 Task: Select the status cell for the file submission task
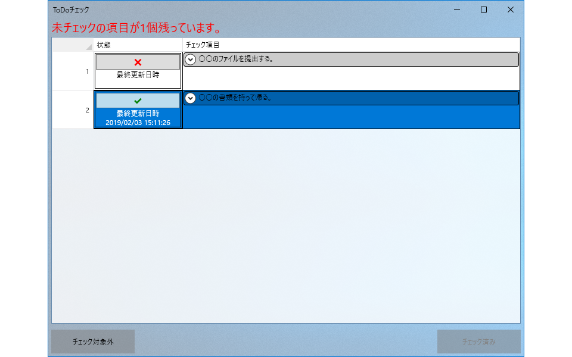pos(138,70)
